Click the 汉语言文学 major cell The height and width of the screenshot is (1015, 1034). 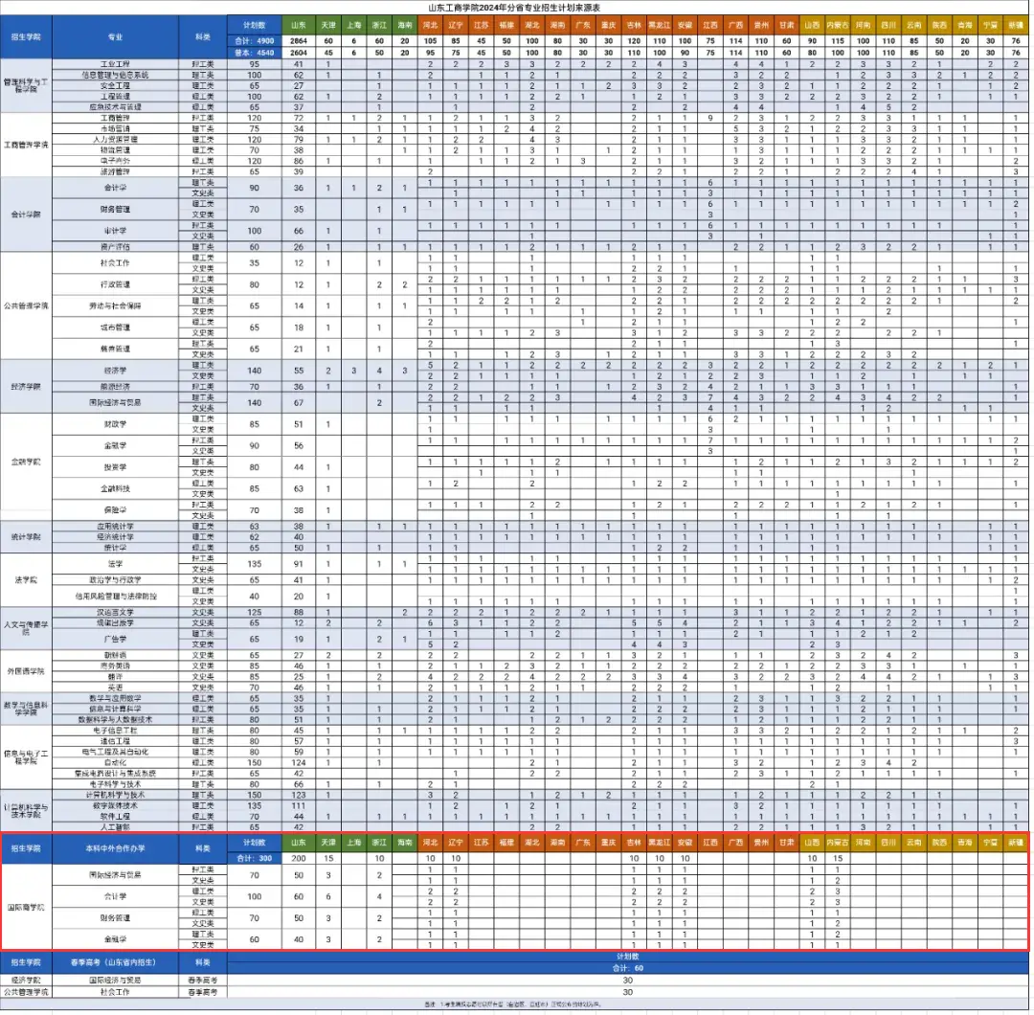coord(116,611)
